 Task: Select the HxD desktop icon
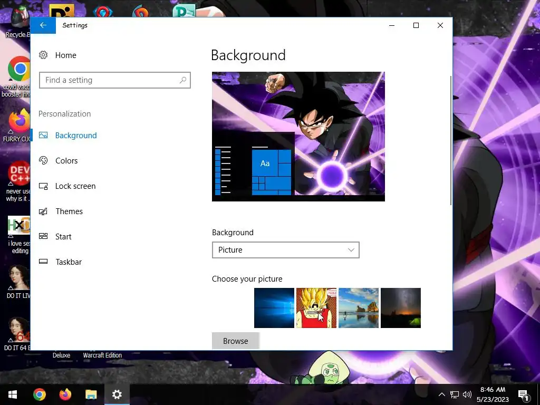pyautogui.click(x=19, y=226)
